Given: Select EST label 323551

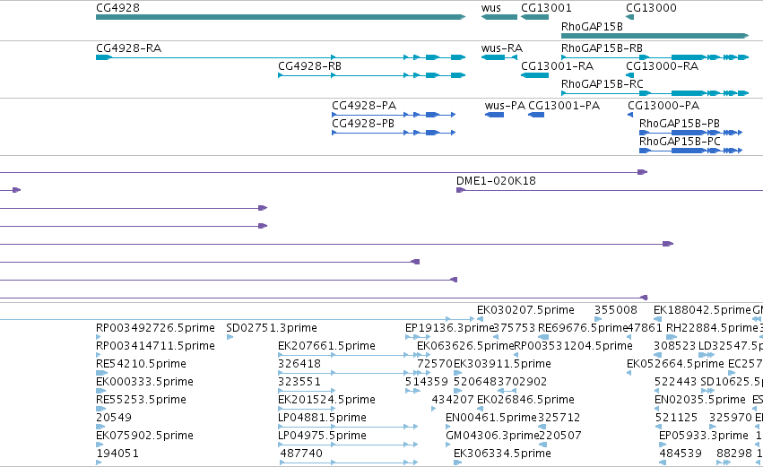Looking at the screenshot, I should [x=299, y=383].
